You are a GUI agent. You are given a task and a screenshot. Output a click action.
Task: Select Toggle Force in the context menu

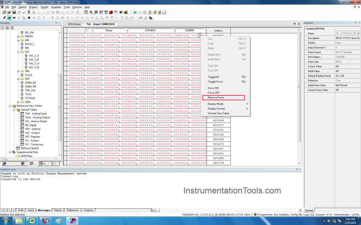226,82
